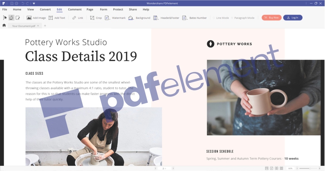Open the Page menu
This screenshot has width=325, height=171.
(90, 10)
